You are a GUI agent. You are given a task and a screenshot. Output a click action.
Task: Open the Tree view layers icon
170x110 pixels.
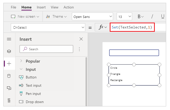coord(9,51)
